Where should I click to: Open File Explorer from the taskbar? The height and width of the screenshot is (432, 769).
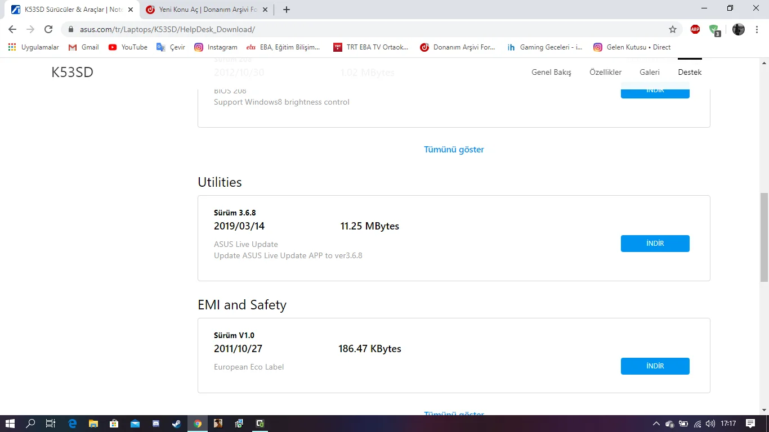[x=93, y=424]
